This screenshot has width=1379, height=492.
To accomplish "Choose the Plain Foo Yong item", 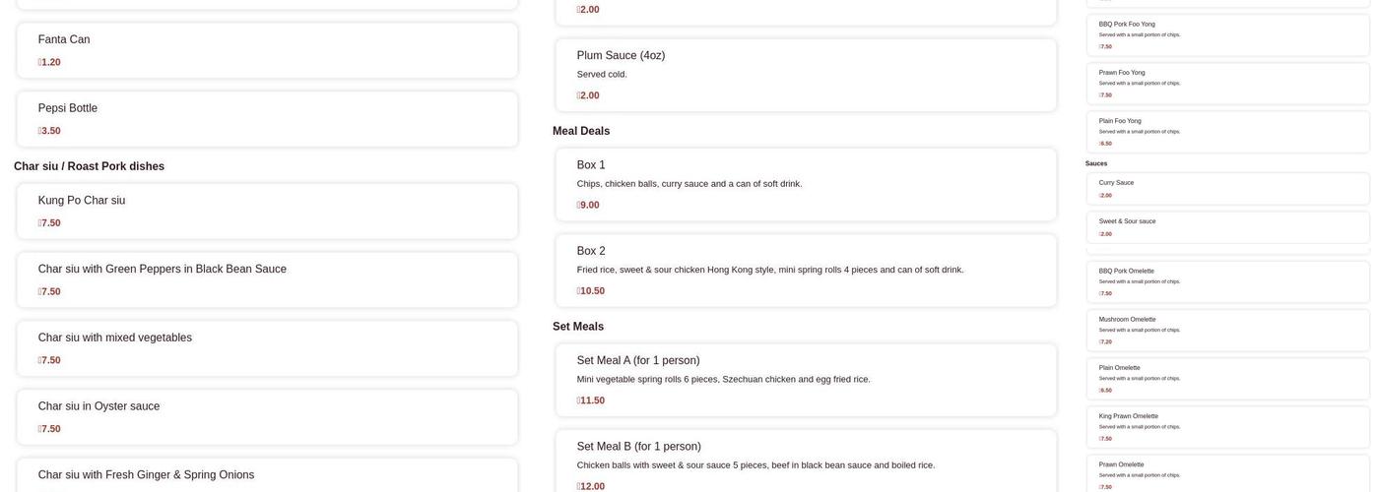I will 1227,132.
